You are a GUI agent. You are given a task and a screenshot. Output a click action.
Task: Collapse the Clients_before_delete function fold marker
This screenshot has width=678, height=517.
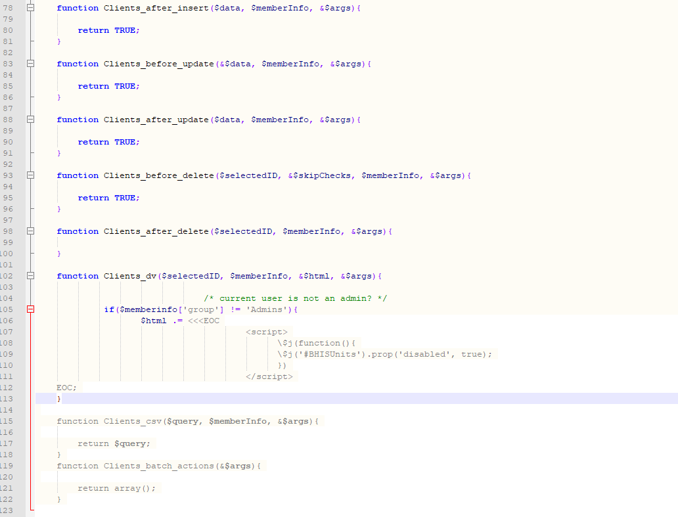tap(30, 175)
